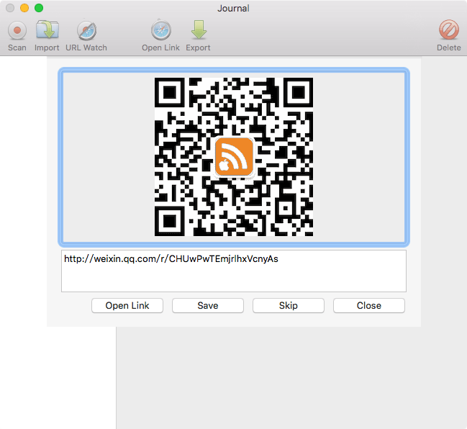Image resolution: width=467 pixels, height=429 pixels.
Task: Click the weixin.qq.com URL text field
Action: [234, 271]
